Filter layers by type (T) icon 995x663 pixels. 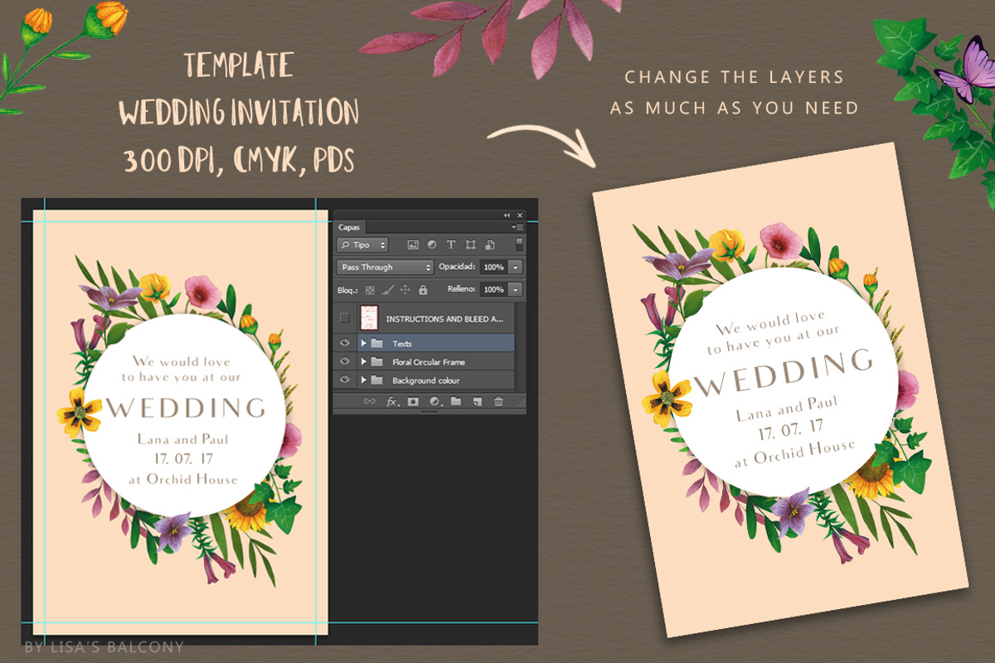[451, 245]
